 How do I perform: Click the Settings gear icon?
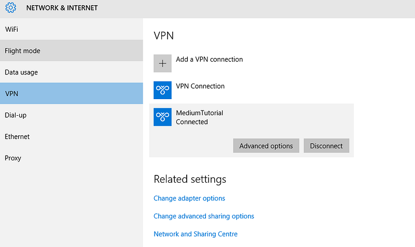click(11, 8)
